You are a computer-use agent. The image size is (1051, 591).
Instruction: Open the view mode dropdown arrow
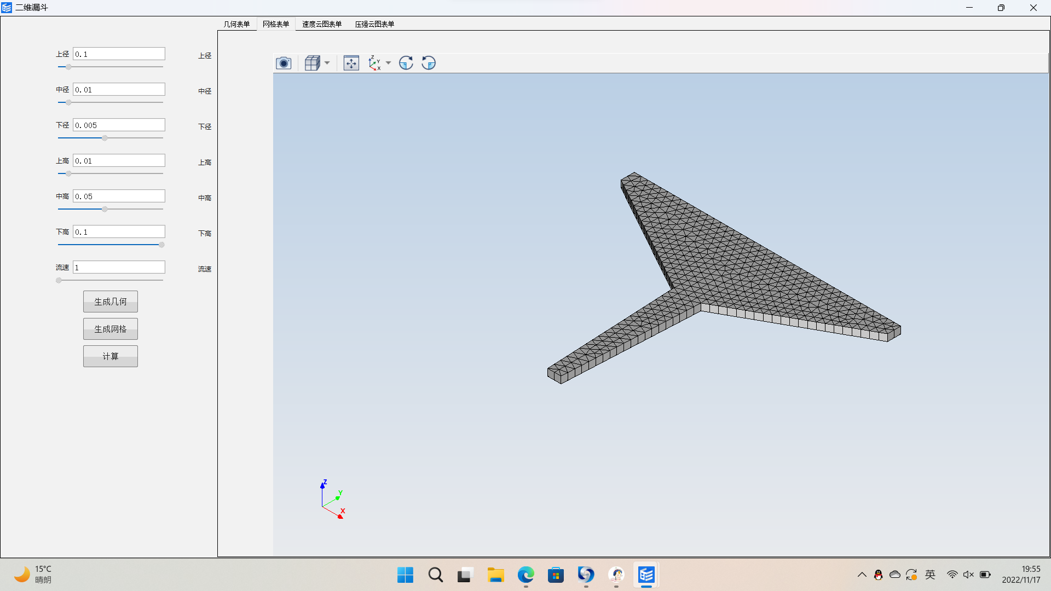click(x=327, y=63)
